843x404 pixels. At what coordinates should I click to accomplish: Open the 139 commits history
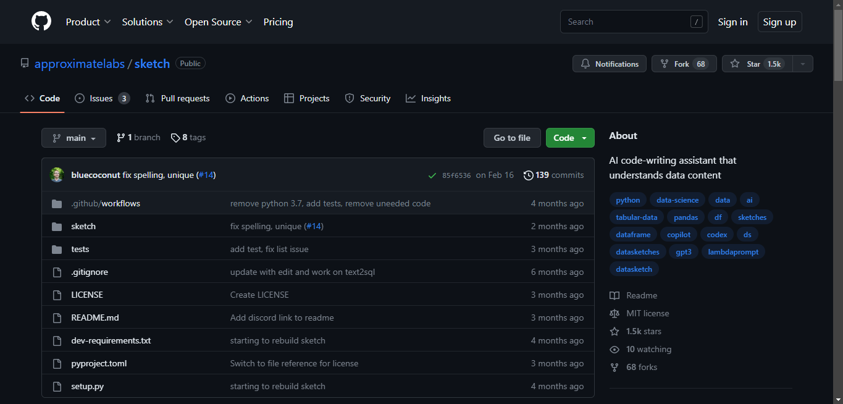tap(553, 175)
